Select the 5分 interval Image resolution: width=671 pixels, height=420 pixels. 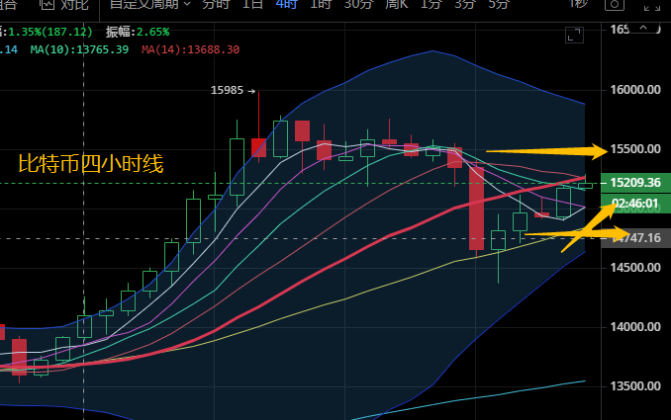[500, 4]
